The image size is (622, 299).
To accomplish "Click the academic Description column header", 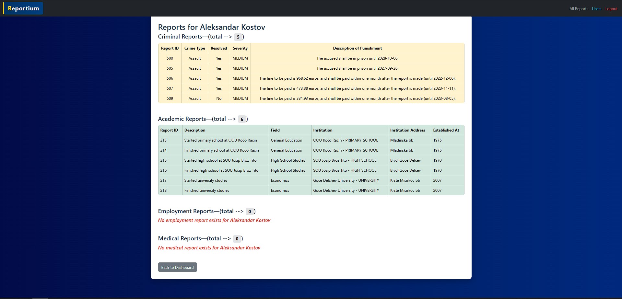I will pos(226,130).
